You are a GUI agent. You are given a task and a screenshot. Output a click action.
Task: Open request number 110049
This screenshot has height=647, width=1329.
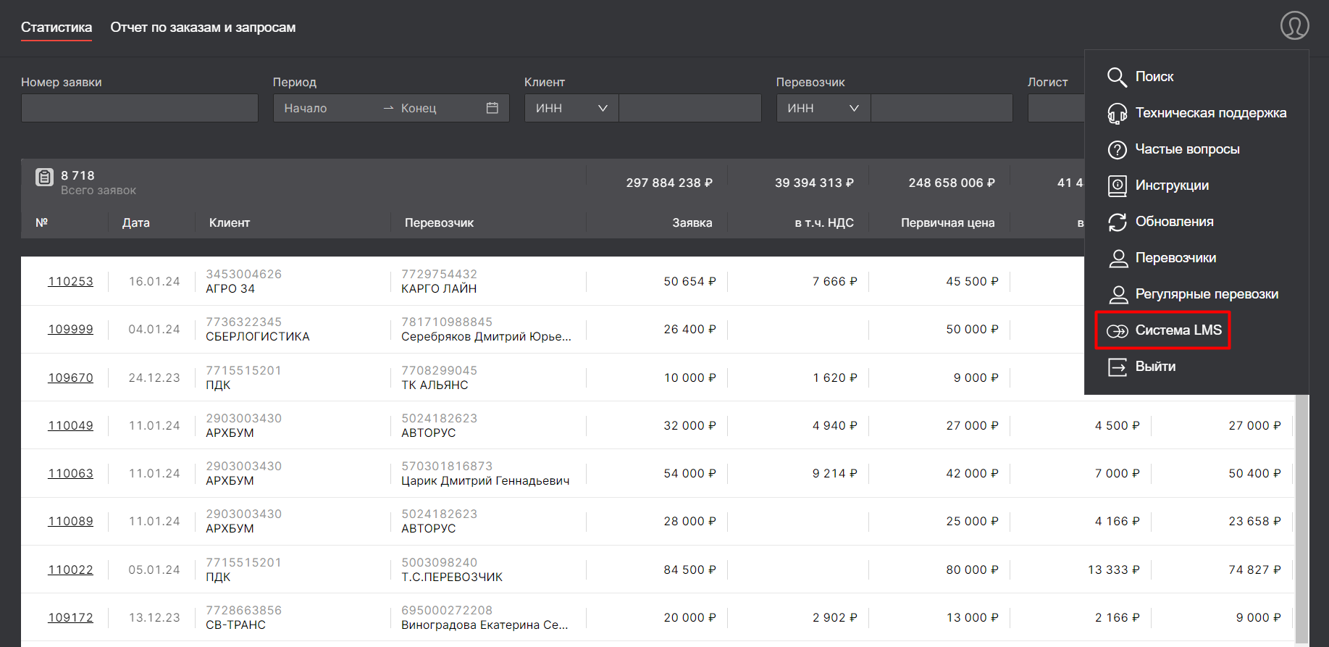point(70,425)
